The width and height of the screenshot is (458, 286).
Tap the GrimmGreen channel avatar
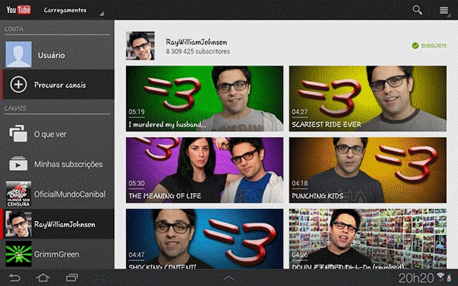(x=18, y=254)
